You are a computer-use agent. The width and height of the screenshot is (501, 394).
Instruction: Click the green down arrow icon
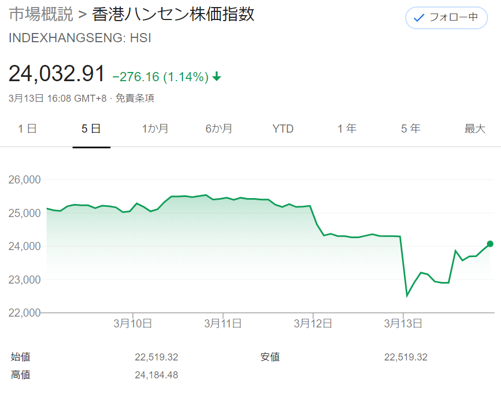pyautogui.click(x=217, y=77)
